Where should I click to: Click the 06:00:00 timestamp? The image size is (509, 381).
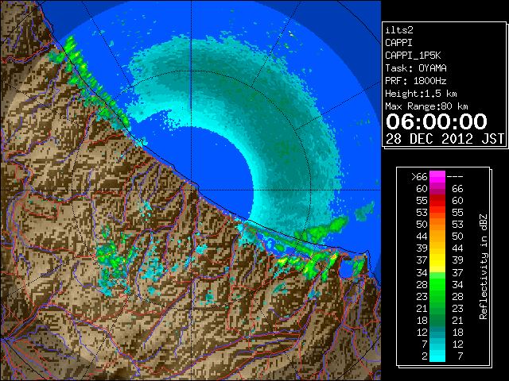437,121
